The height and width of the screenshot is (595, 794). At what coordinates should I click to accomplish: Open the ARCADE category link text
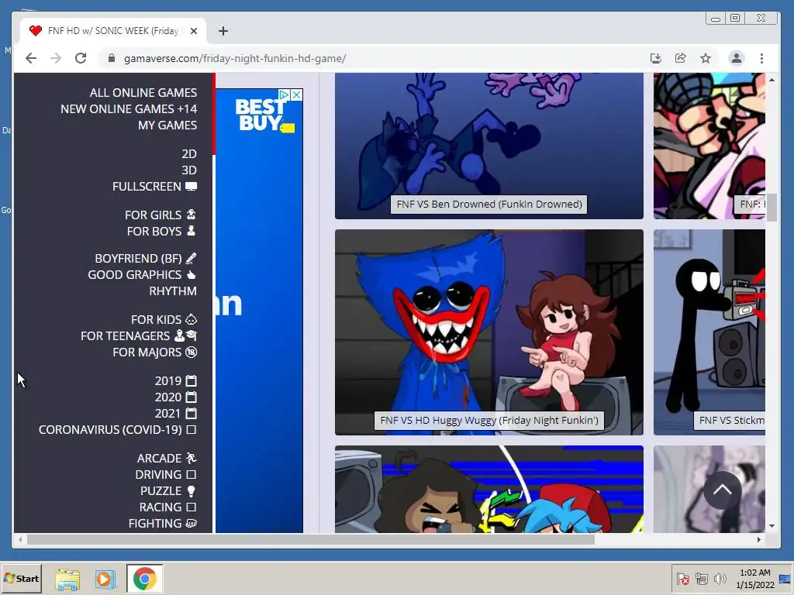pyautogui.click(x=159, y=458)
